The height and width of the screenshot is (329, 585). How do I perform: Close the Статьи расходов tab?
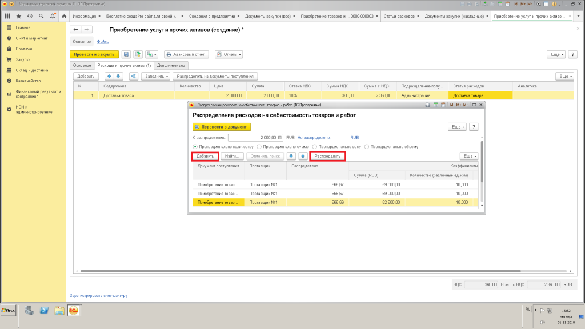[x=418, y=16]
